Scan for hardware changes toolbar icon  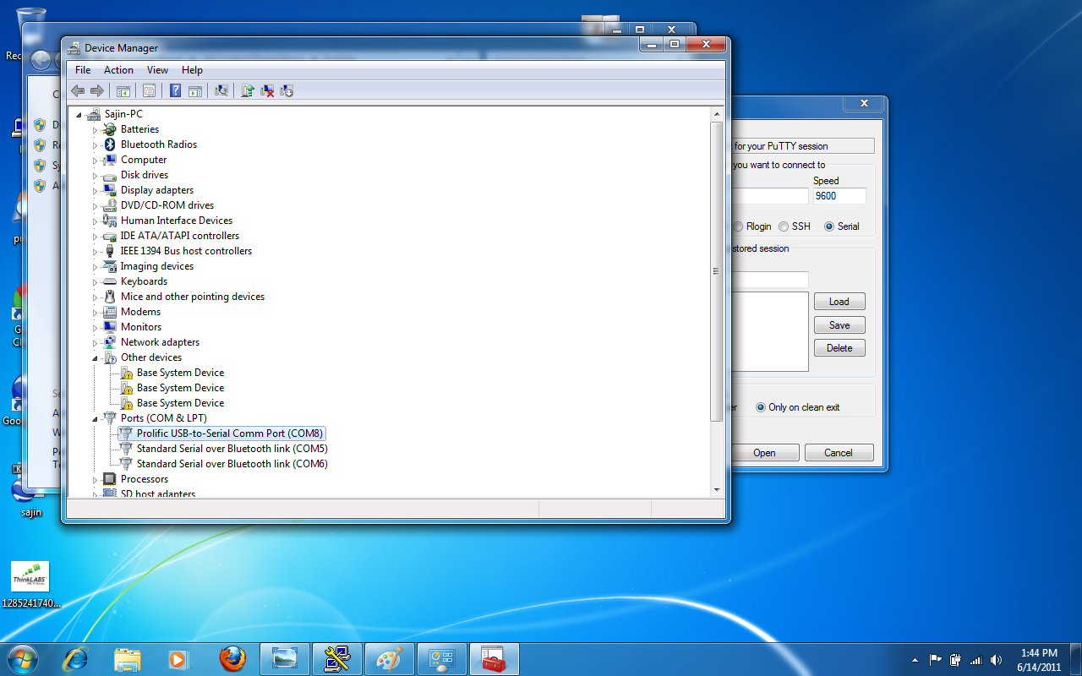click(x=221, y=91)
